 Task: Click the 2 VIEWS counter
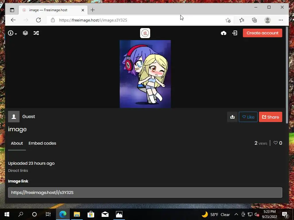click(261, 143)
